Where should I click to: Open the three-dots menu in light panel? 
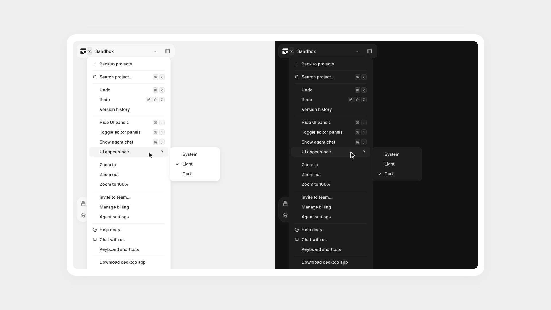coord(156,51)
